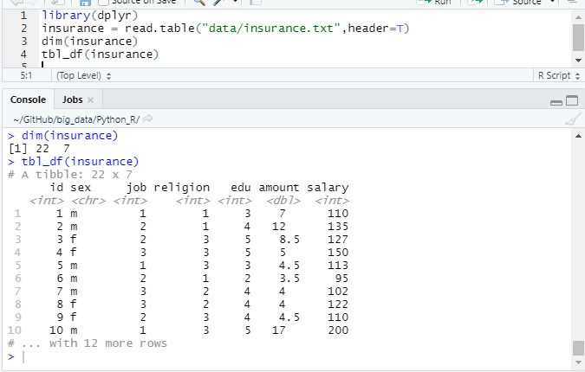The width and height of the screenshot is (585, 372).
Task: Click the amount column header
Action: pos(279,188)
